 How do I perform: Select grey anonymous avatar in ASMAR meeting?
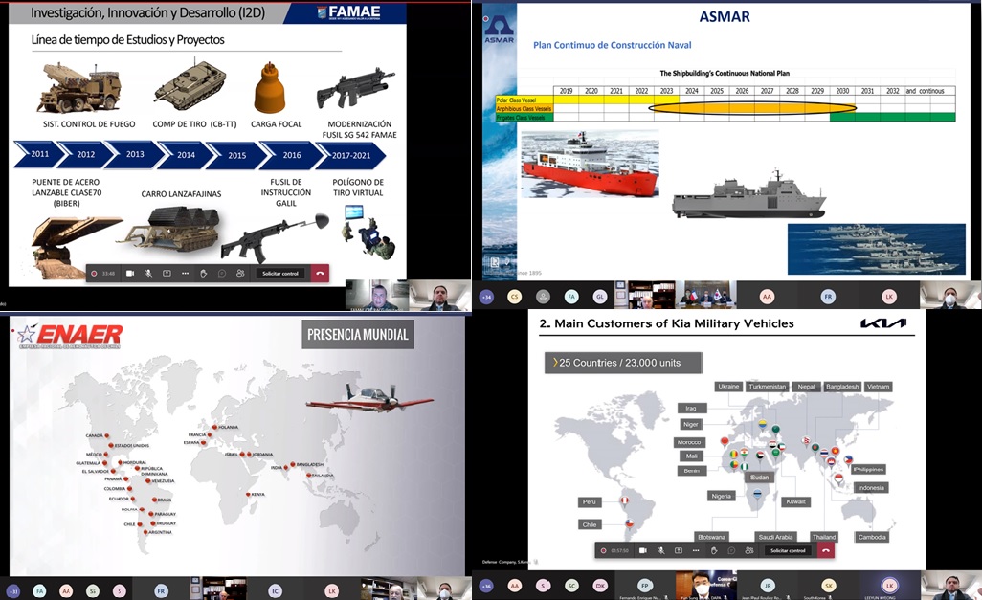[543, 297]
